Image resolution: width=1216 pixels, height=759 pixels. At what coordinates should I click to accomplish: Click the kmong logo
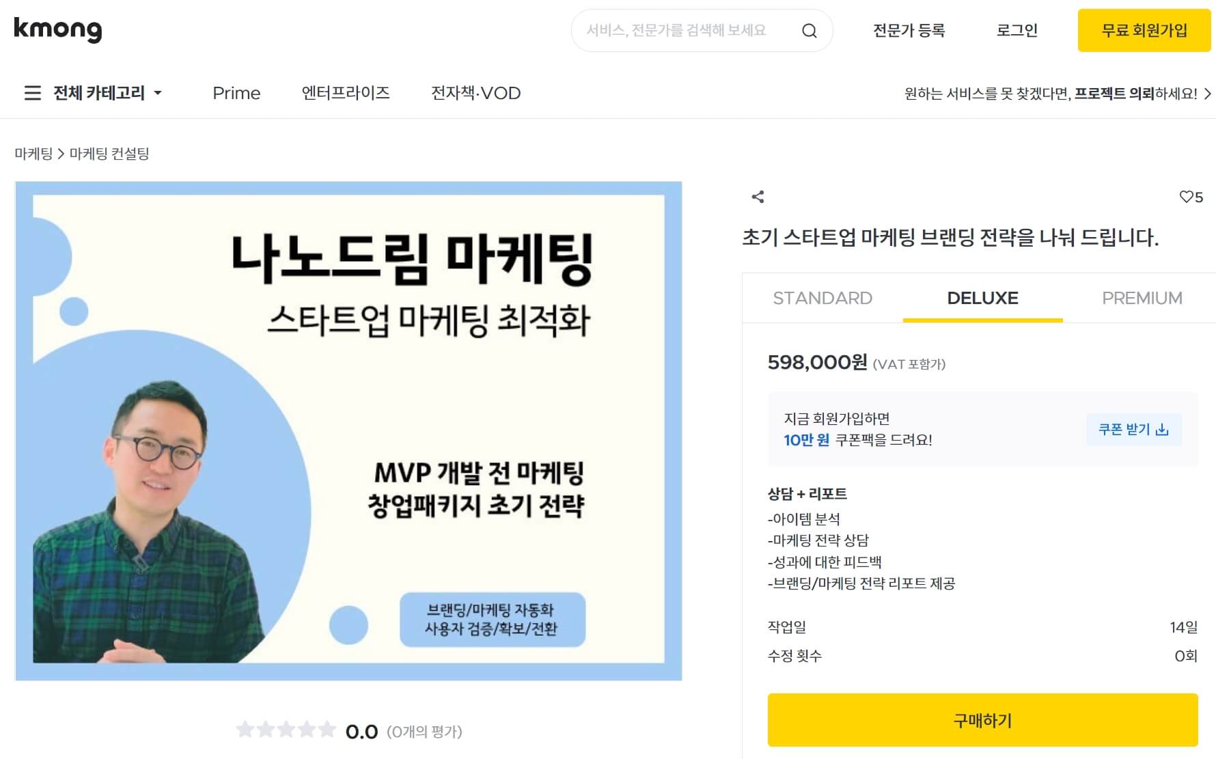click(x=58, y=29)
